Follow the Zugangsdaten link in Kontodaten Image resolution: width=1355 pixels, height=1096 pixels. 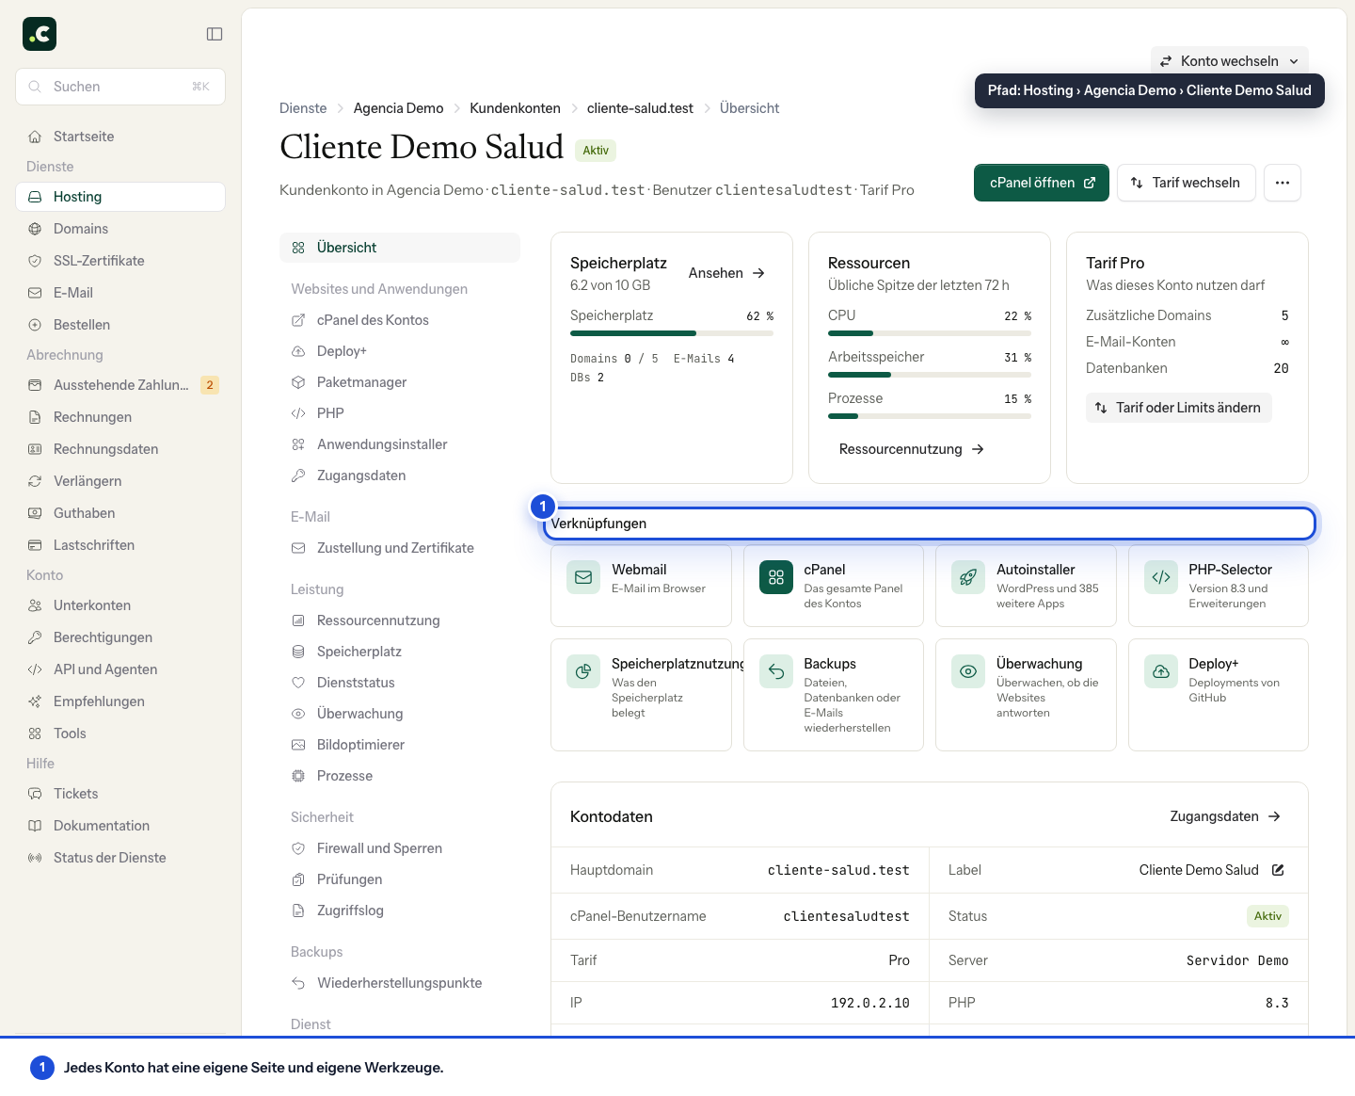pos(1225,816)
